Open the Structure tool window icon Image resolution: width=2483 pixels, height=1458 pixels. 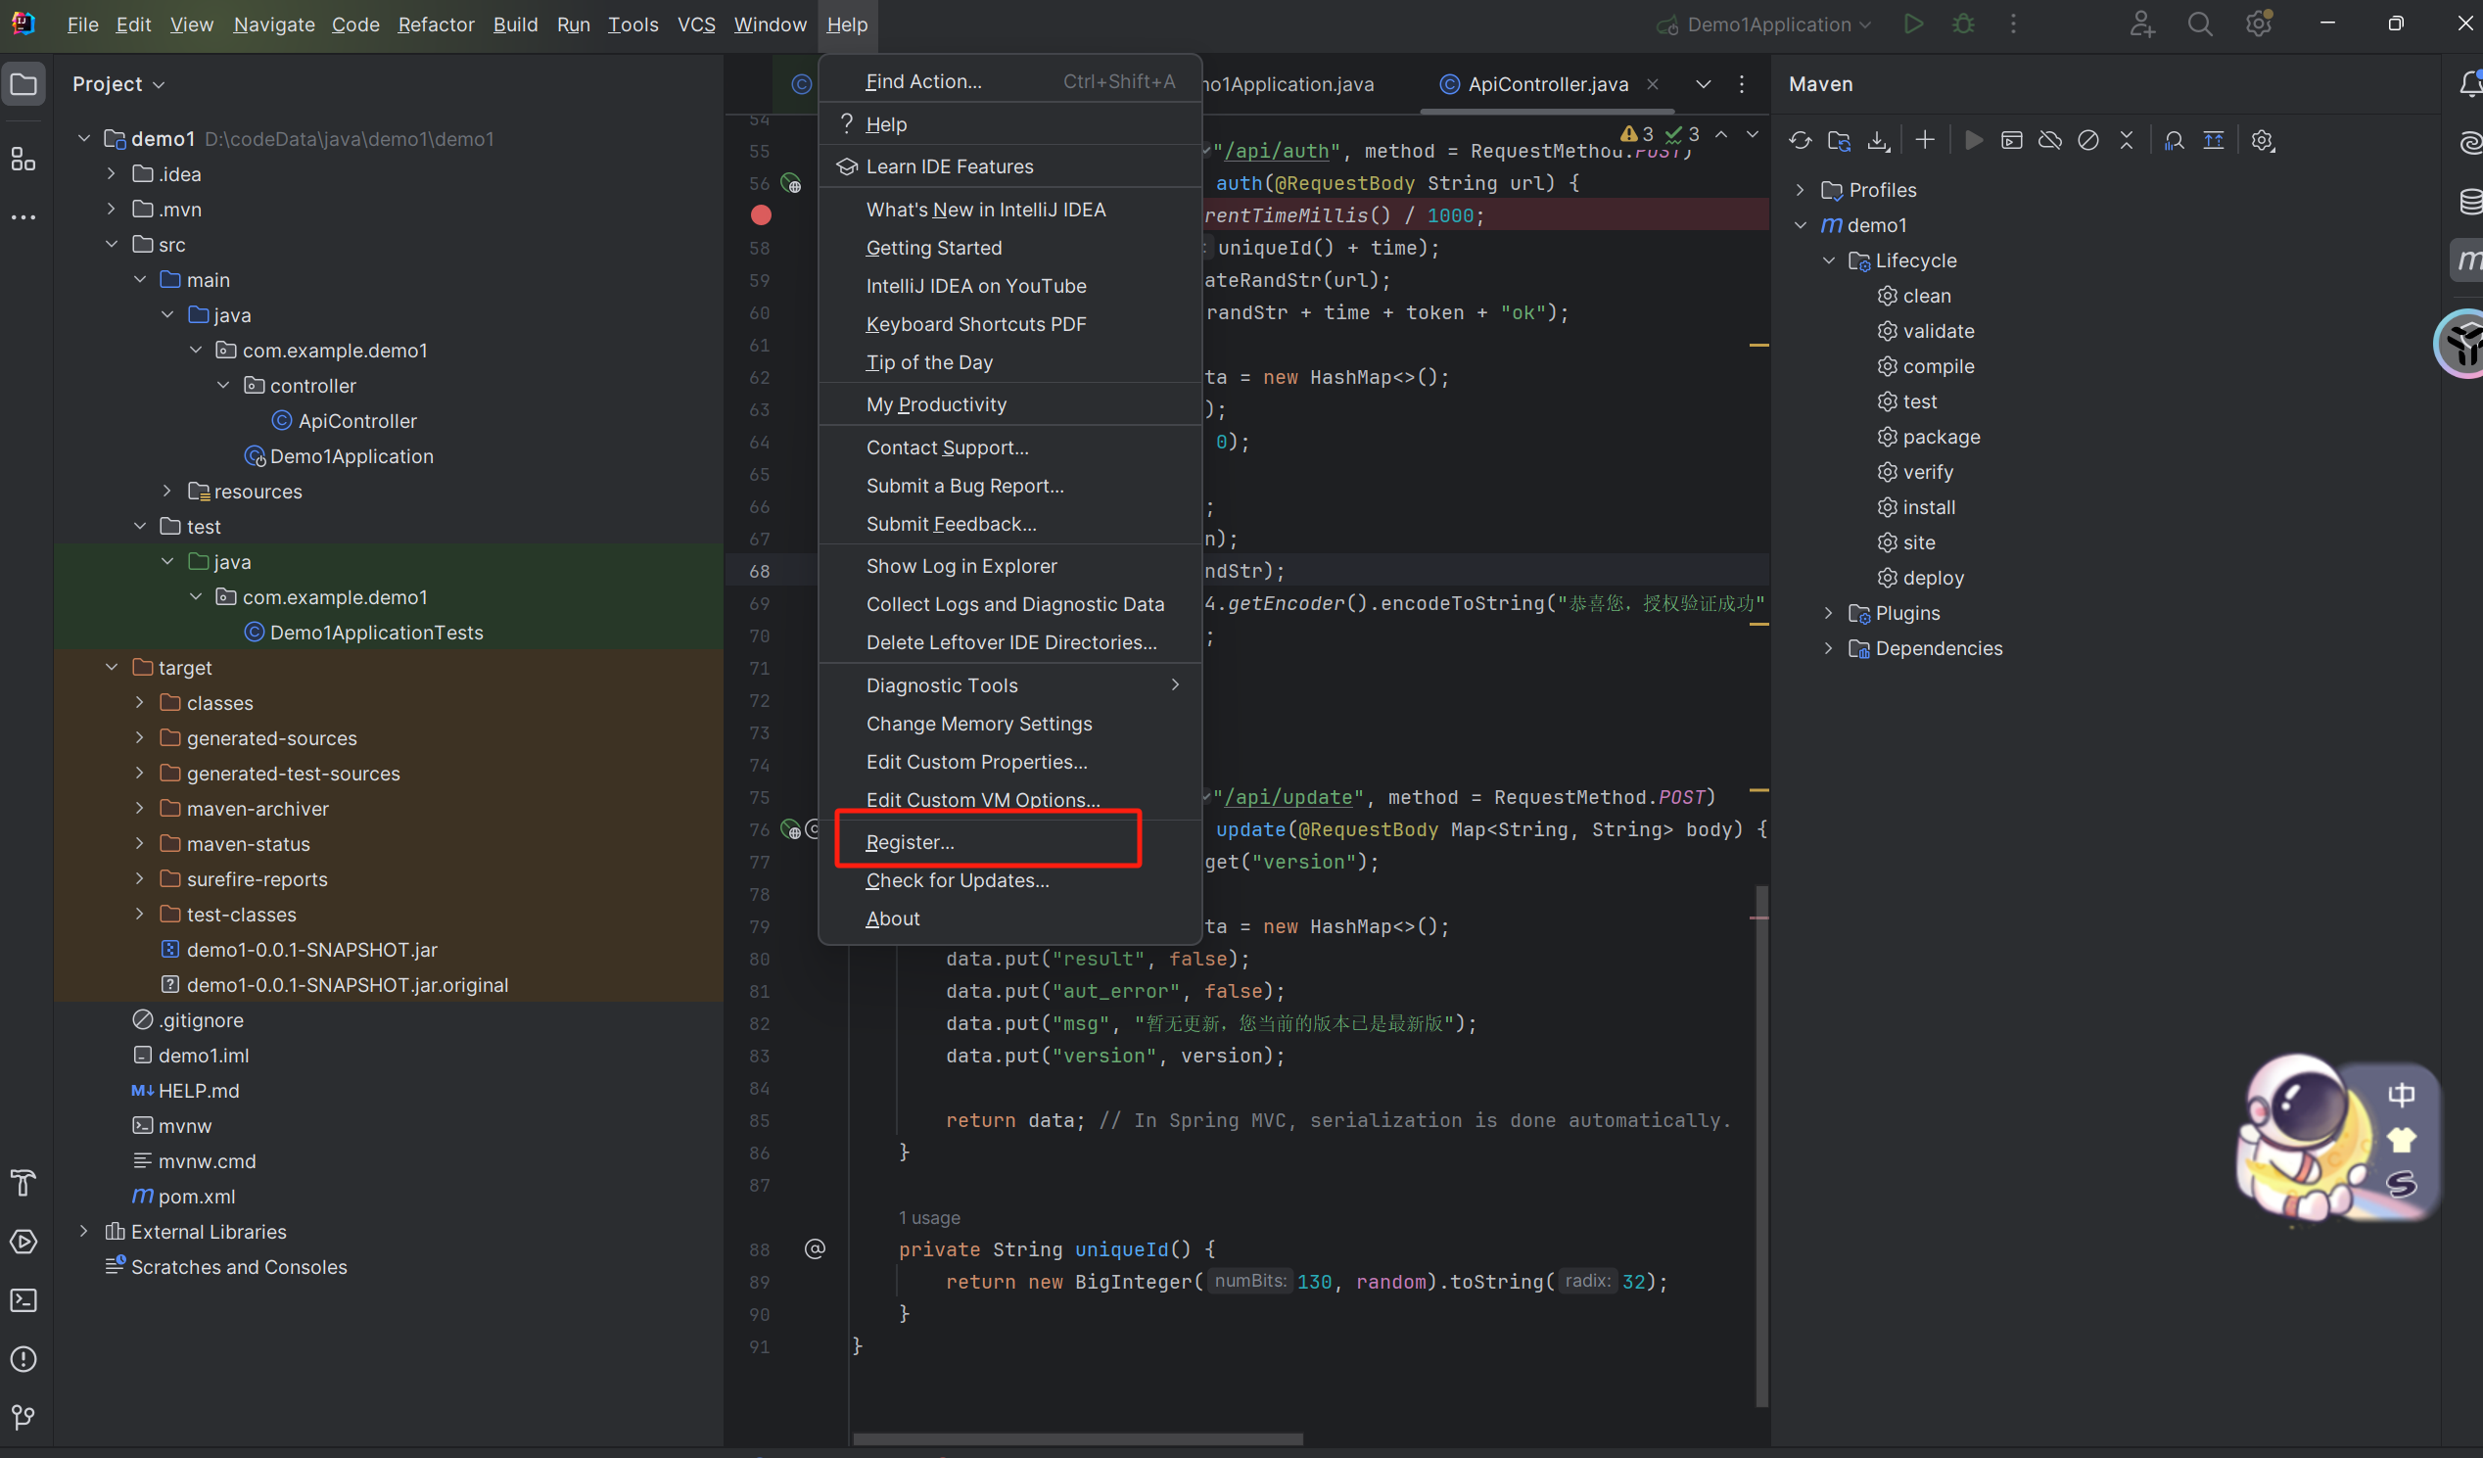tap(23, 159)
